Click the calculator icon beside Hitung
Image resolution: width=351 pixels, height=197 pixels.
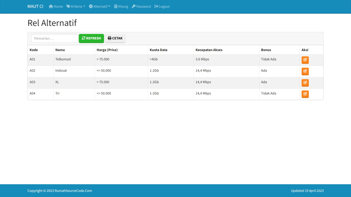[x=116, y=7]
